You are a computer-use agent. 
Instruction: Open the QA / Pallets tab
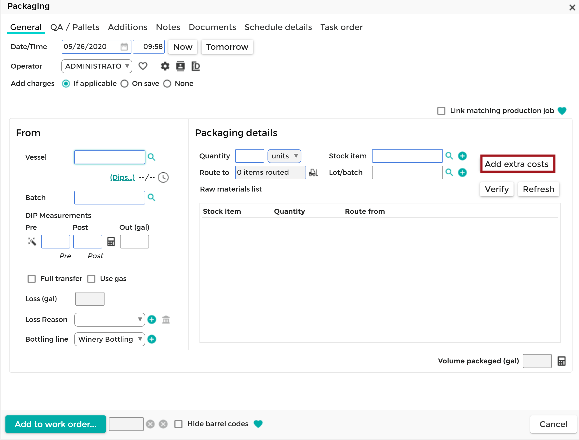click(x=75, y=27)
